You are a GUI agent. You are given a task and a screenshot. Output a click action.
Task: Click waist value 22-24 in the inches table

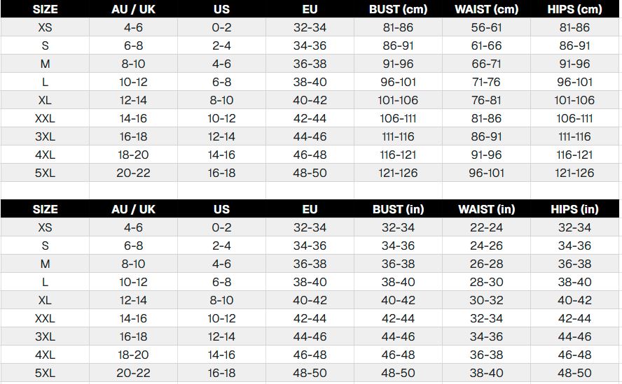click(486, 227)
